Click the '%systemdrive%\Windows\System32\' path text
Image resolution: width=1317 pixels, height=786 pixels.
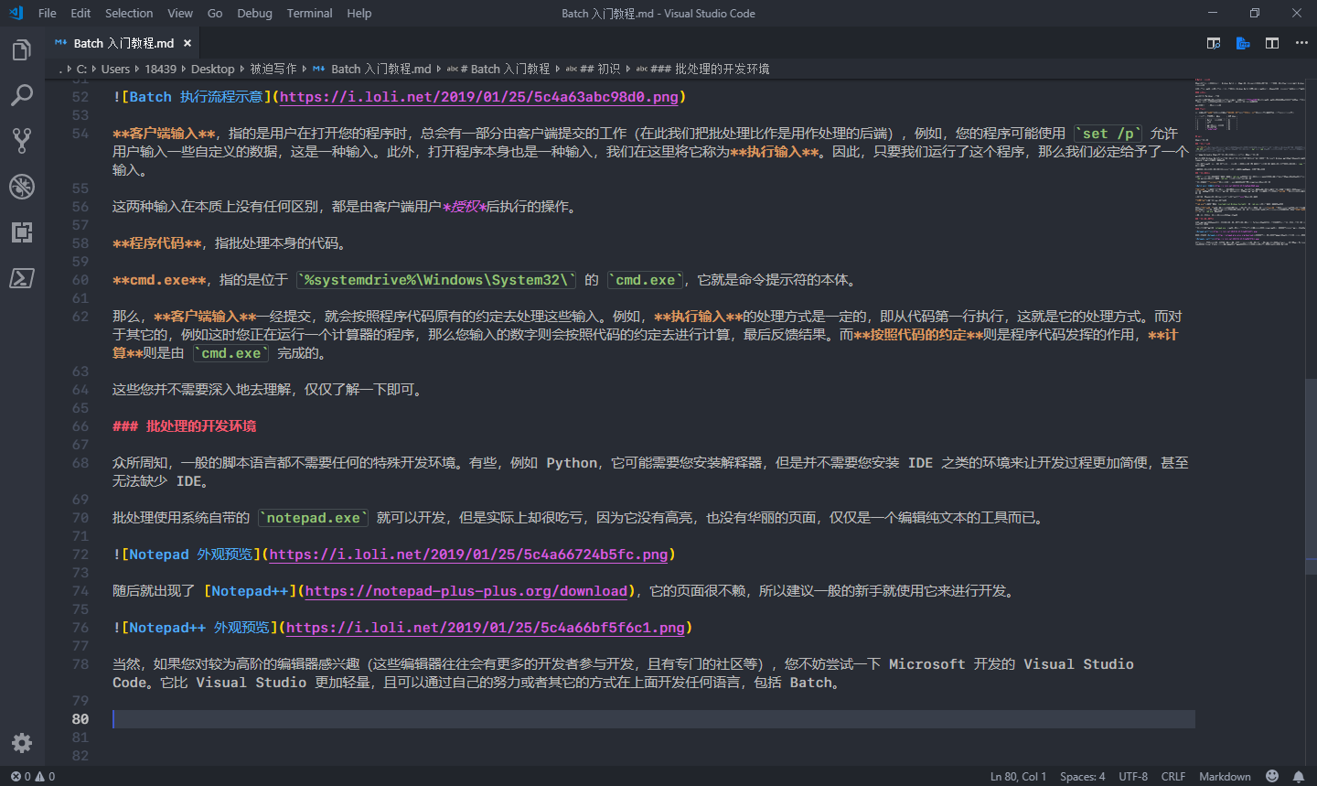(436, 280)
